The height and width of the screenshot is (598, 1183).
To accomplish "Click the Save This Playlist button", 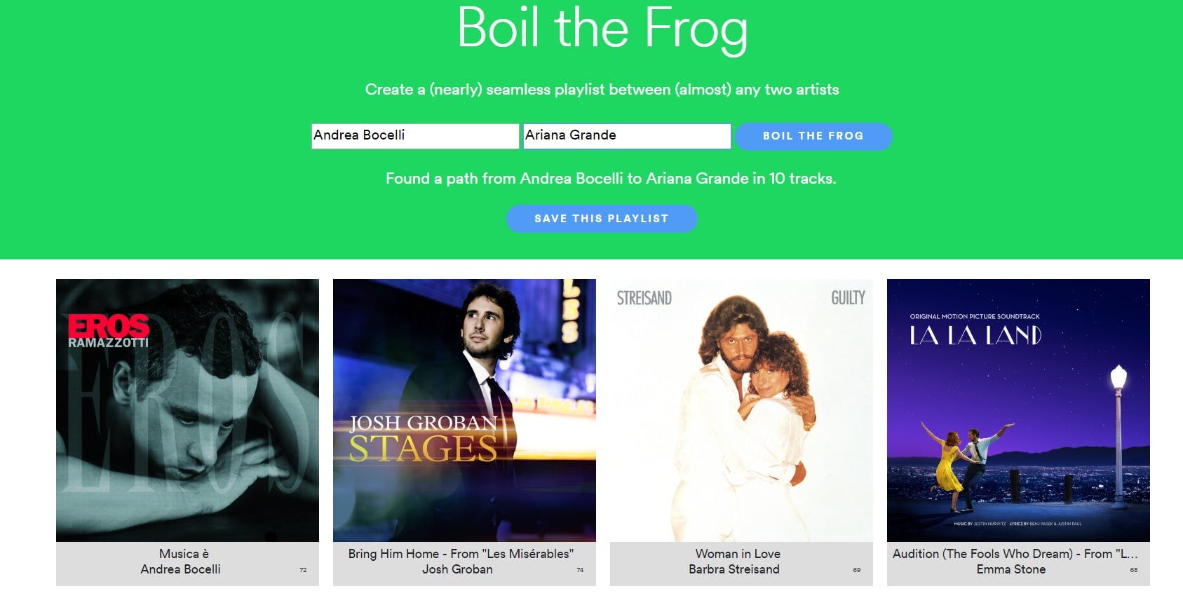I will 602,219.
